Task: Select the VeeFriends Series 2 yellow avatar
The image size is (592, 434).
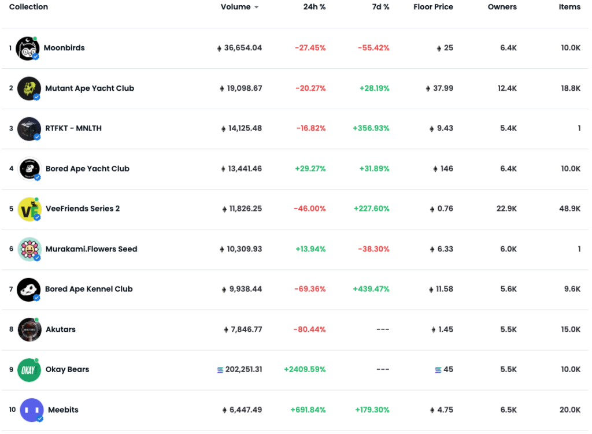Action: (x=29, y=209)
